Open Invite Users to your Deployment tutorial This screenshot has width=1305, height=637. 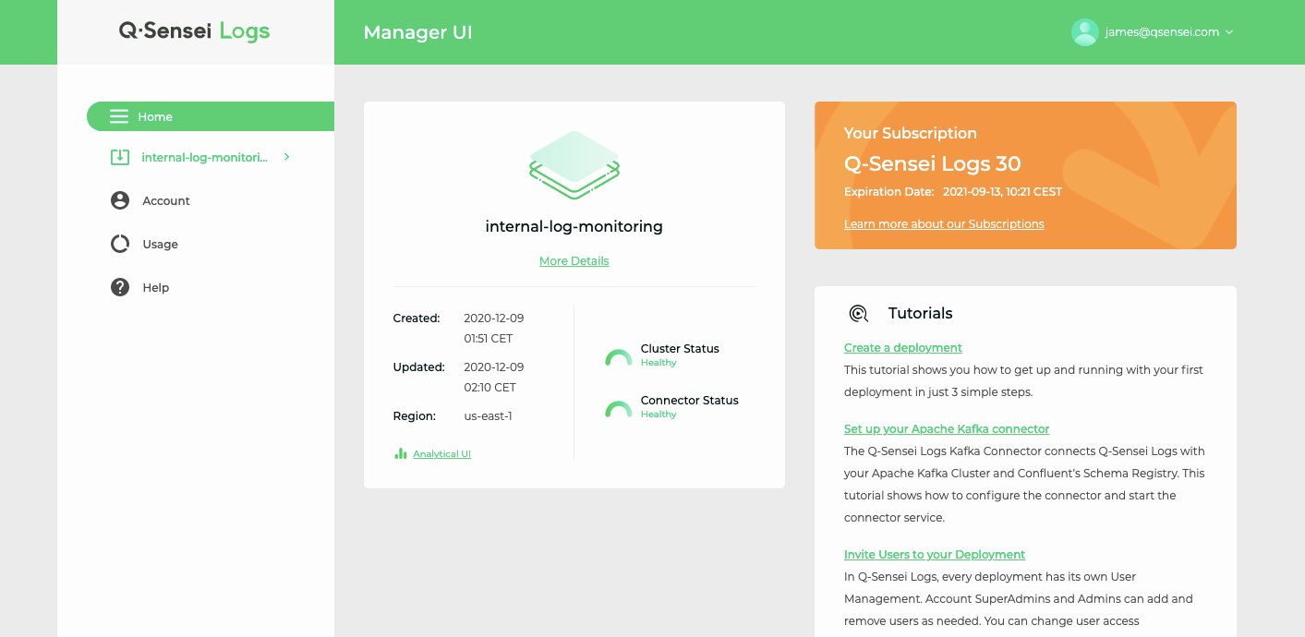[x=935, y=555]
